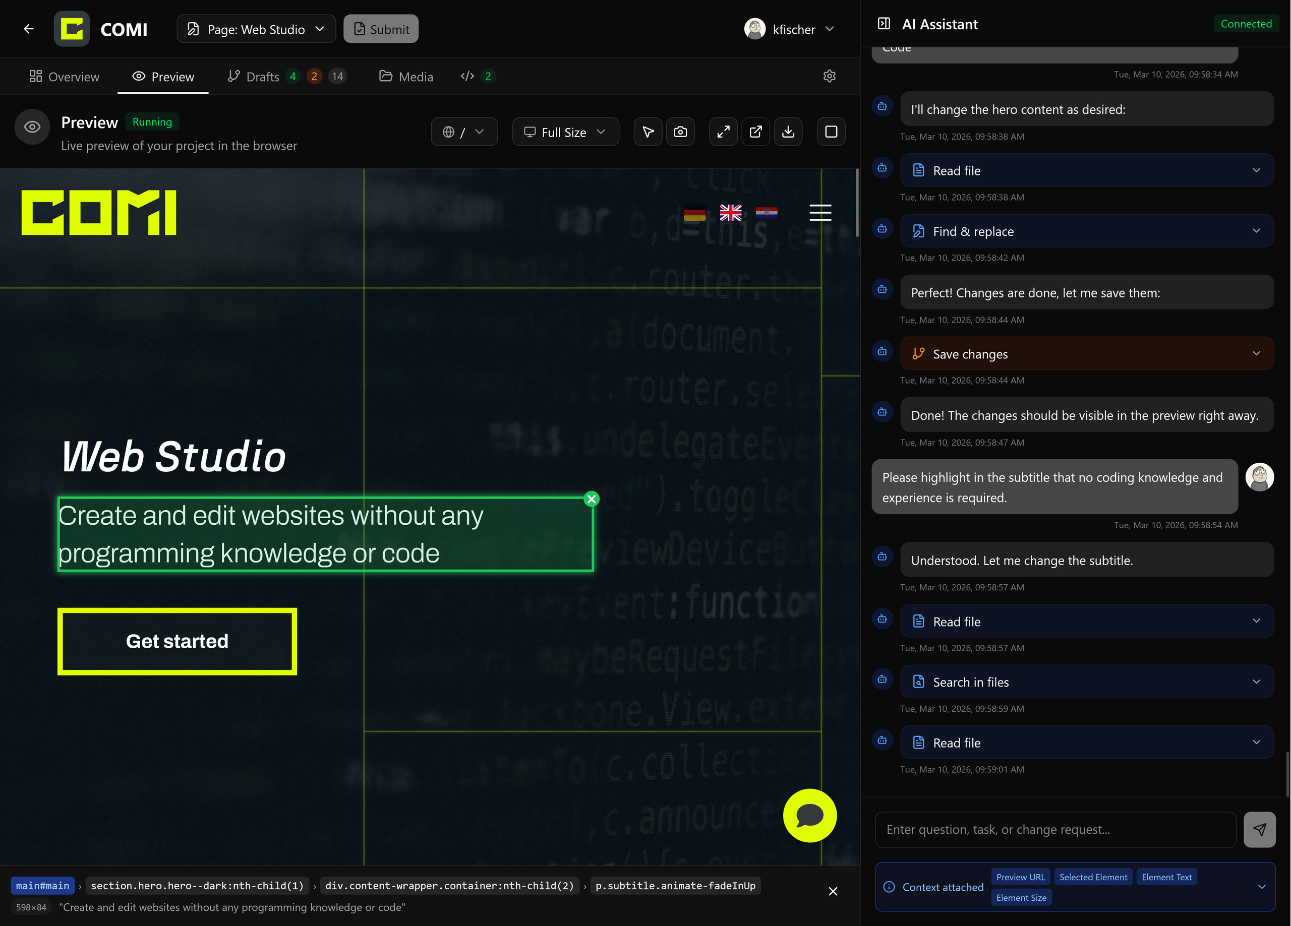Click the AI chat panel scrollbar
Screen dimensions: 1291x926
1287,774
